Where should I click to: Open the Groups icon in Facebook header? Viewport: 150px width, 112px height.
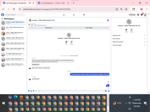point(84,15)
